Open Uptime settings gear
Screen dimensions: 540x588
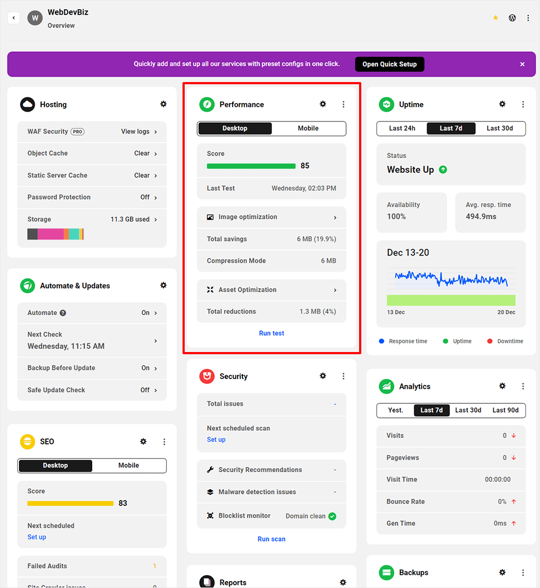(503, 104)
